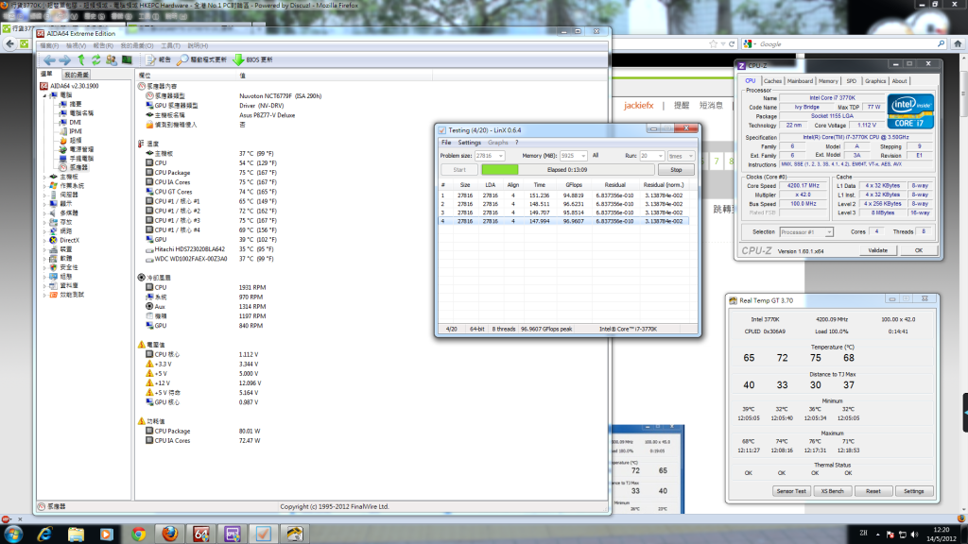Image resolution: width=968 pixels, height=544 pixels.
Task: Click the volume speaker icon in system tray
Action: coord(914,535)
